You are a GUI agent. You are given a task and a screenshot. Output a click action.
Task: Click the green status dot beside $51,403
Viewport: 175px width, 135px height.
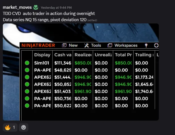(x=27, y=91)
